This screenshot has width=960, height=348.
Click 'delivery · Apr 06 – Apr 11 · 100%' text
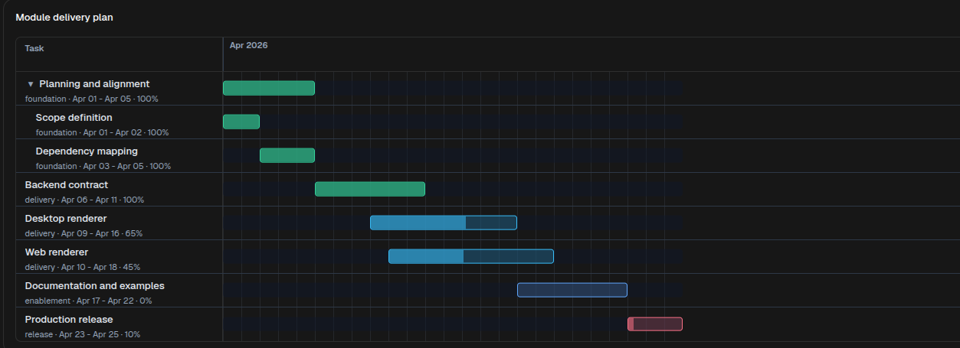[x=85, y=200]
